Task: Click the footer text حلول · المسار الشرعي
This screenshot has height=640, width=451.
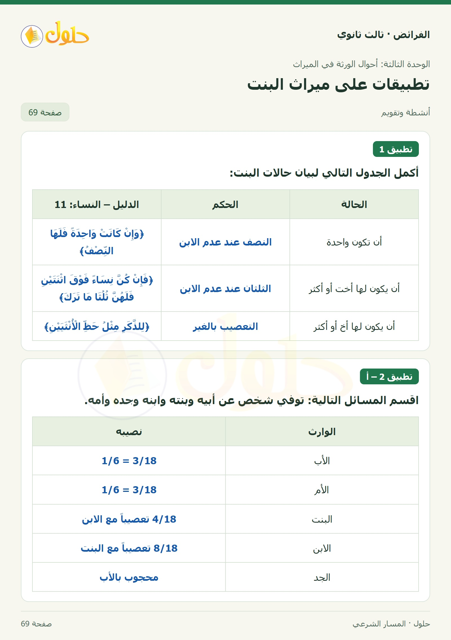Action: coord(391,624)
